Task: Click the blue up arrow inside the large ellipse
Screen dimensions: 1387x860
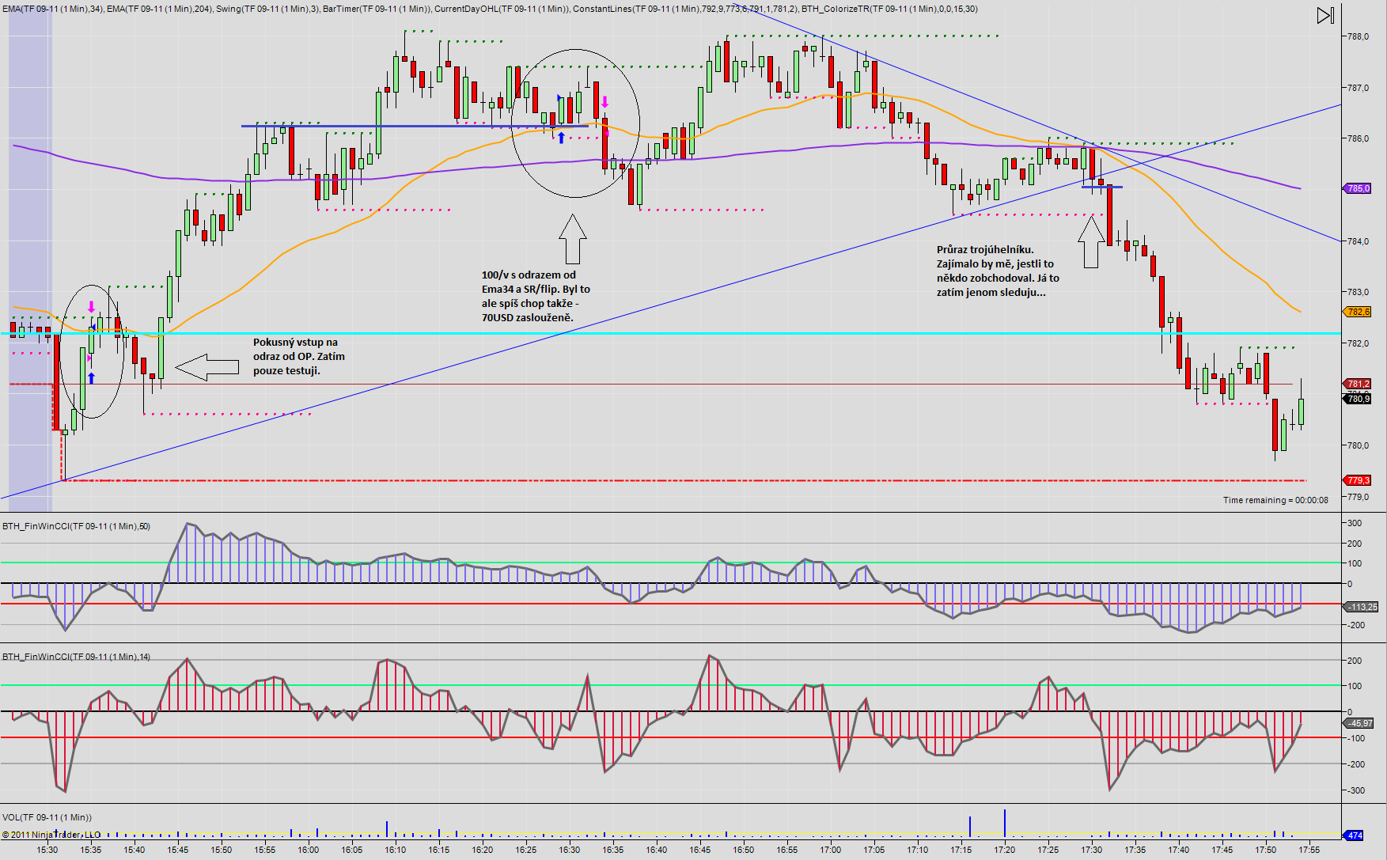Action: [561, 138]
